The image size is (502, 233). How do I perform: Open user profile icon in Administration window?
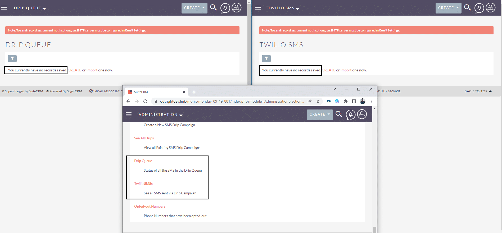362,114
